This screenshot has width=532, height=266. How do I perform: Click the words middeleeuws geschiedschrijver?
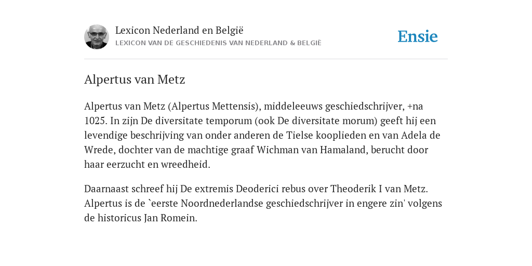pyautogui.click(x=334, y=106)
